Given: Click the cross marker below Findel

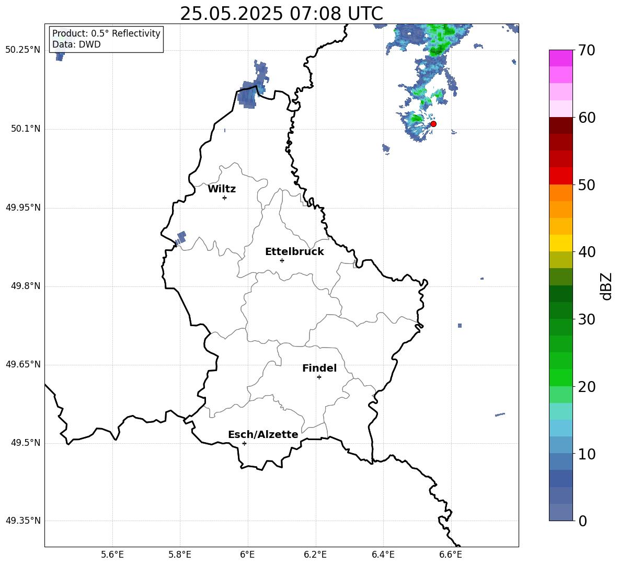Looking at the screenshot, I should point(319,377).
